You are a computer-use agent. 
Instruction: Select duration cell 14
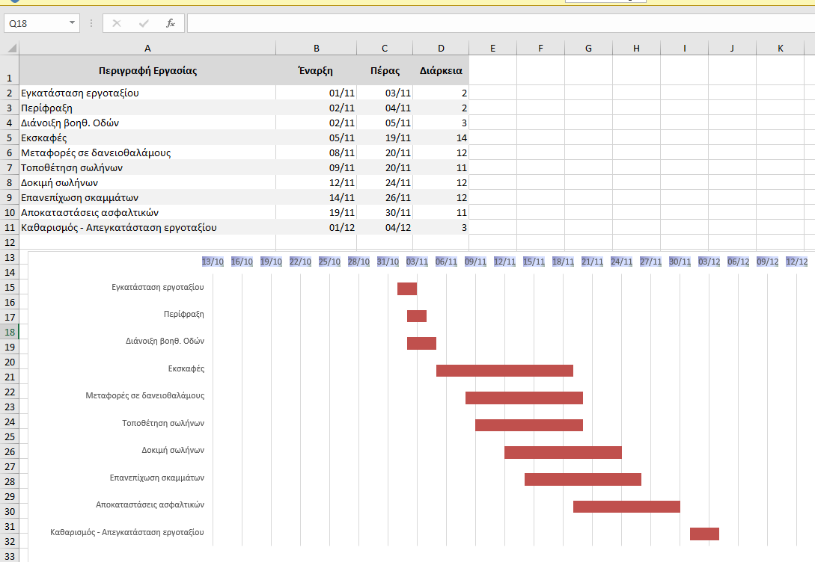pyautogui.click(x=441, y=138)
